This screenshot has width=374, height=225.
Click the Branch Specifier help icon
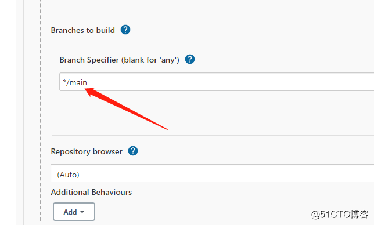[x=190, y=59]
